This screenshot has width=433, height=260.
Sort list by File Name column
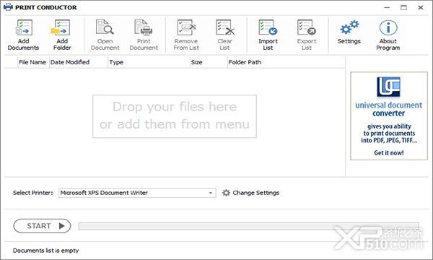click(32, 62)
